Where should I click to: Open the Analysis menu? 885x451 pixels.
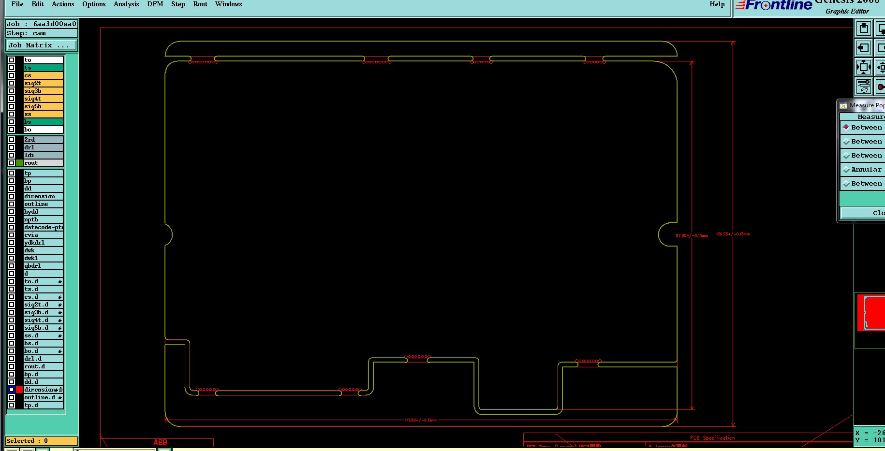point(126,4)
